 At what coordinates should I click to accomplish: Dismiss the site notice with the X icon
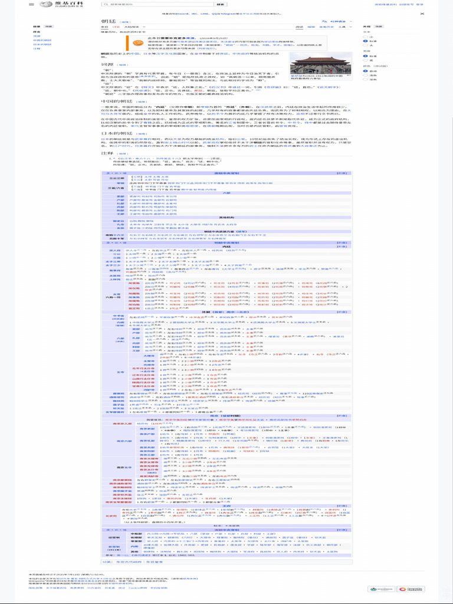422,14
